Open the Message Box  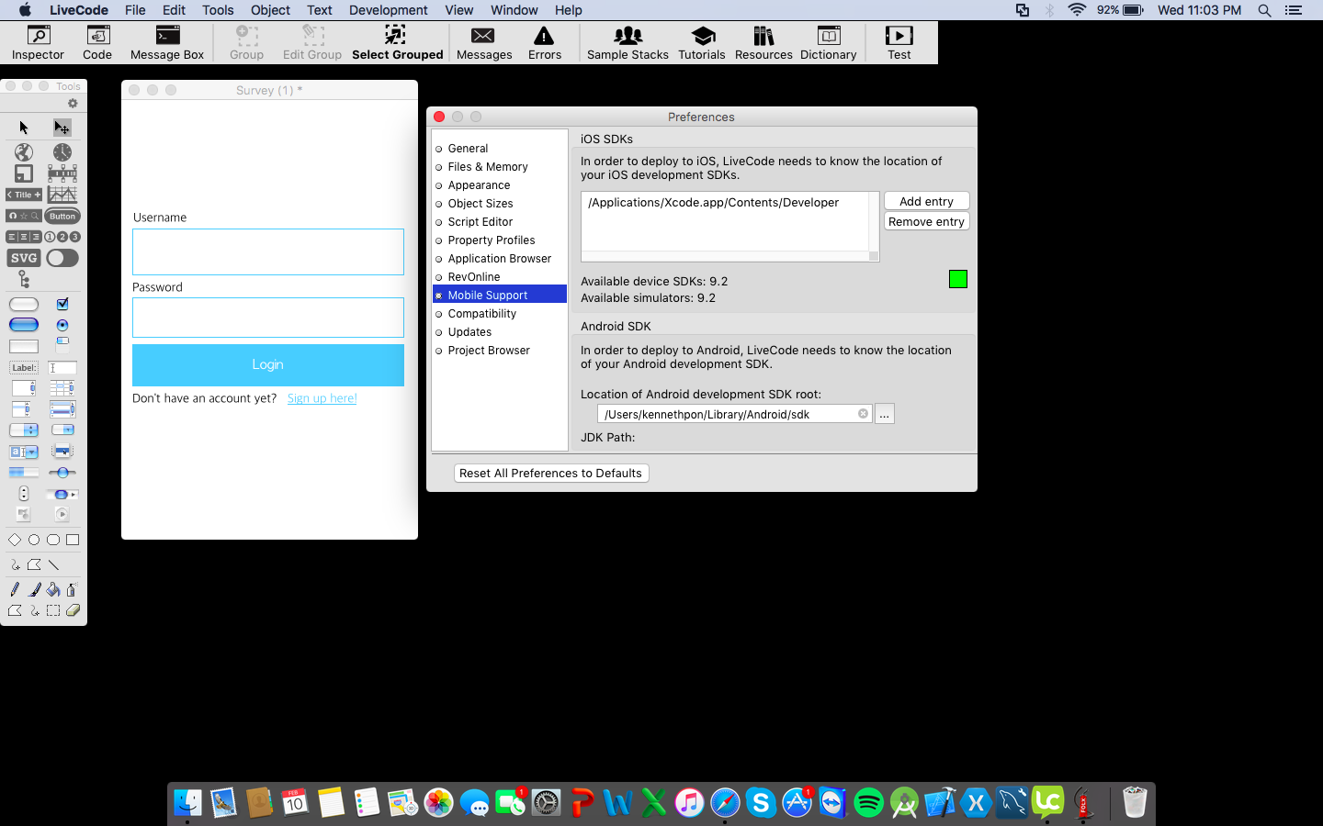pos(167,42)
